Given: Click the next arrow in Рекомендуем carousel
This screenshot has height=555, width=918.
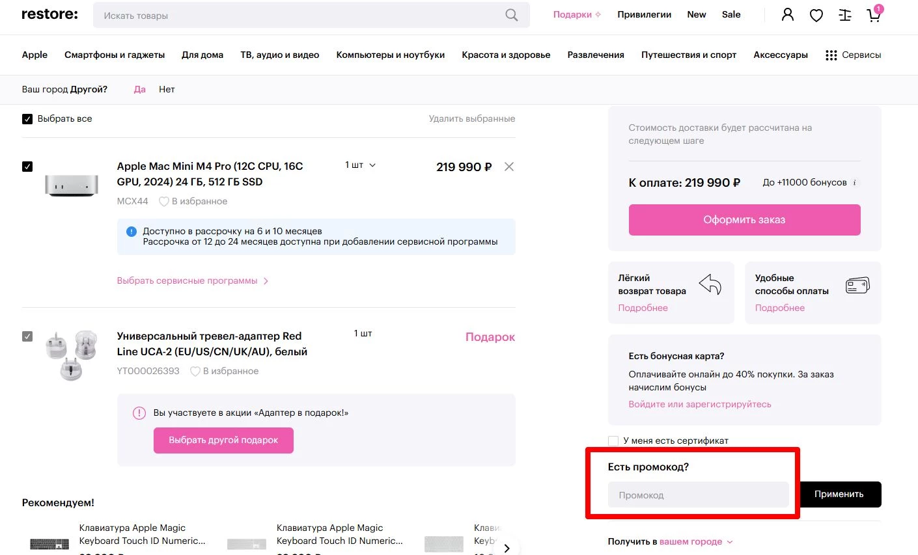Looking at the screenshot, I should [507, 548].
